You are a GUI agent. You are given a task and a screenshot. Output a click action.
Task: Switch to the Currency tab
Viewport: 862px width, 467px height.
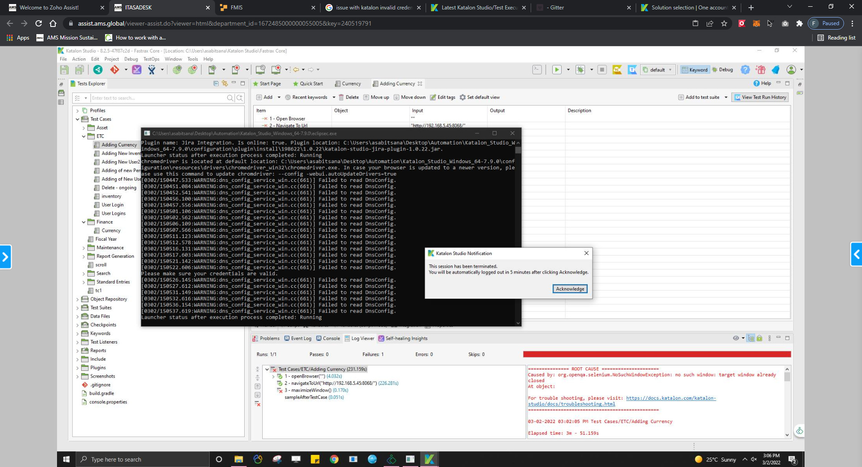(x=348, y=84)
